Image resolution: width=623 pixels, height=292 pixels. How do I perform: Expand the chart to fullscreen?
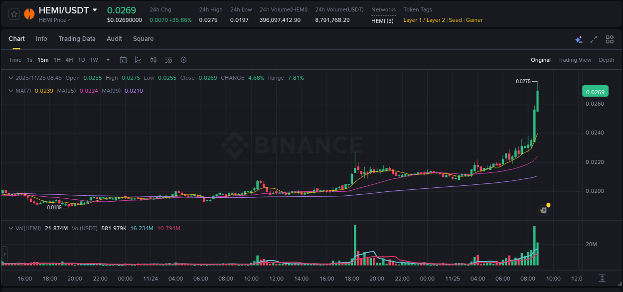[593, 39]
